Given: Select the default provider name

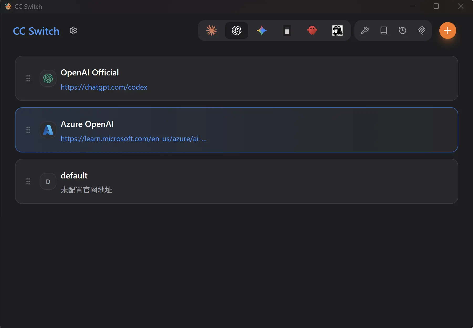Looking at the screenshot, I should pyautogui.click(x=74, y=176).
